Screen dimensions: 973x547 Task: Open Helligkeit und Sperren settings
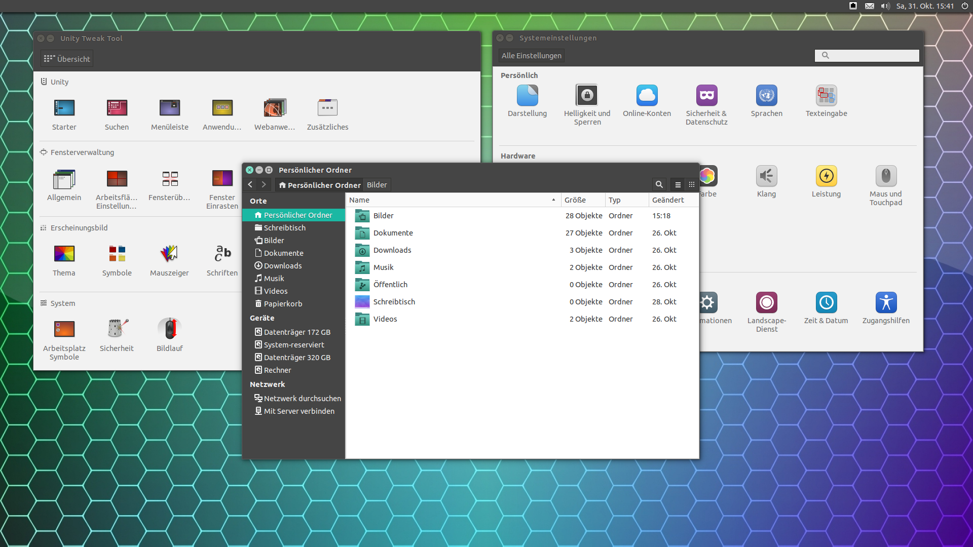pyautogui.click(x=587, y=96)
